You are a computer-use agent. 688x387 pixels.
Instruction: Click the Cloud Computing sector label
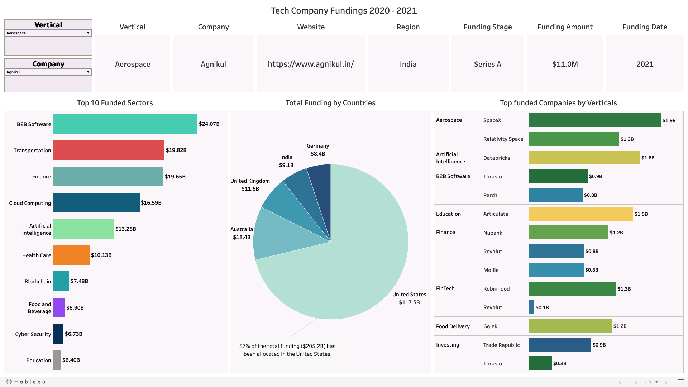30,203
